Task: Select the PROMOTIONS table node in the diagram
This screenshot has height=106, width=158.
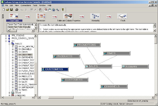Action: pos(87,45)
